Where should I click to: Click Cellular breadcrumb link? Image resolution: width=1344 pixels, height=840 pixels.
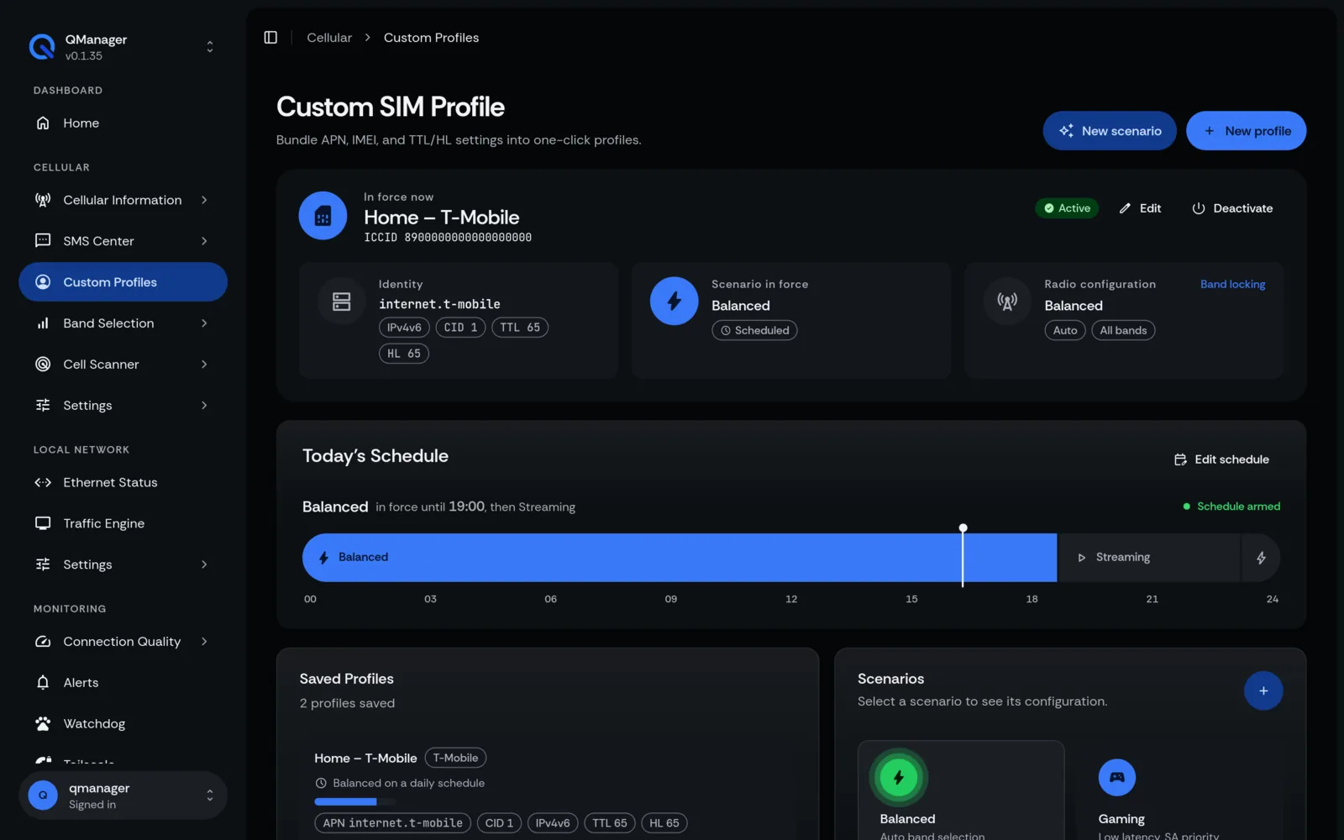coord(329,38)
